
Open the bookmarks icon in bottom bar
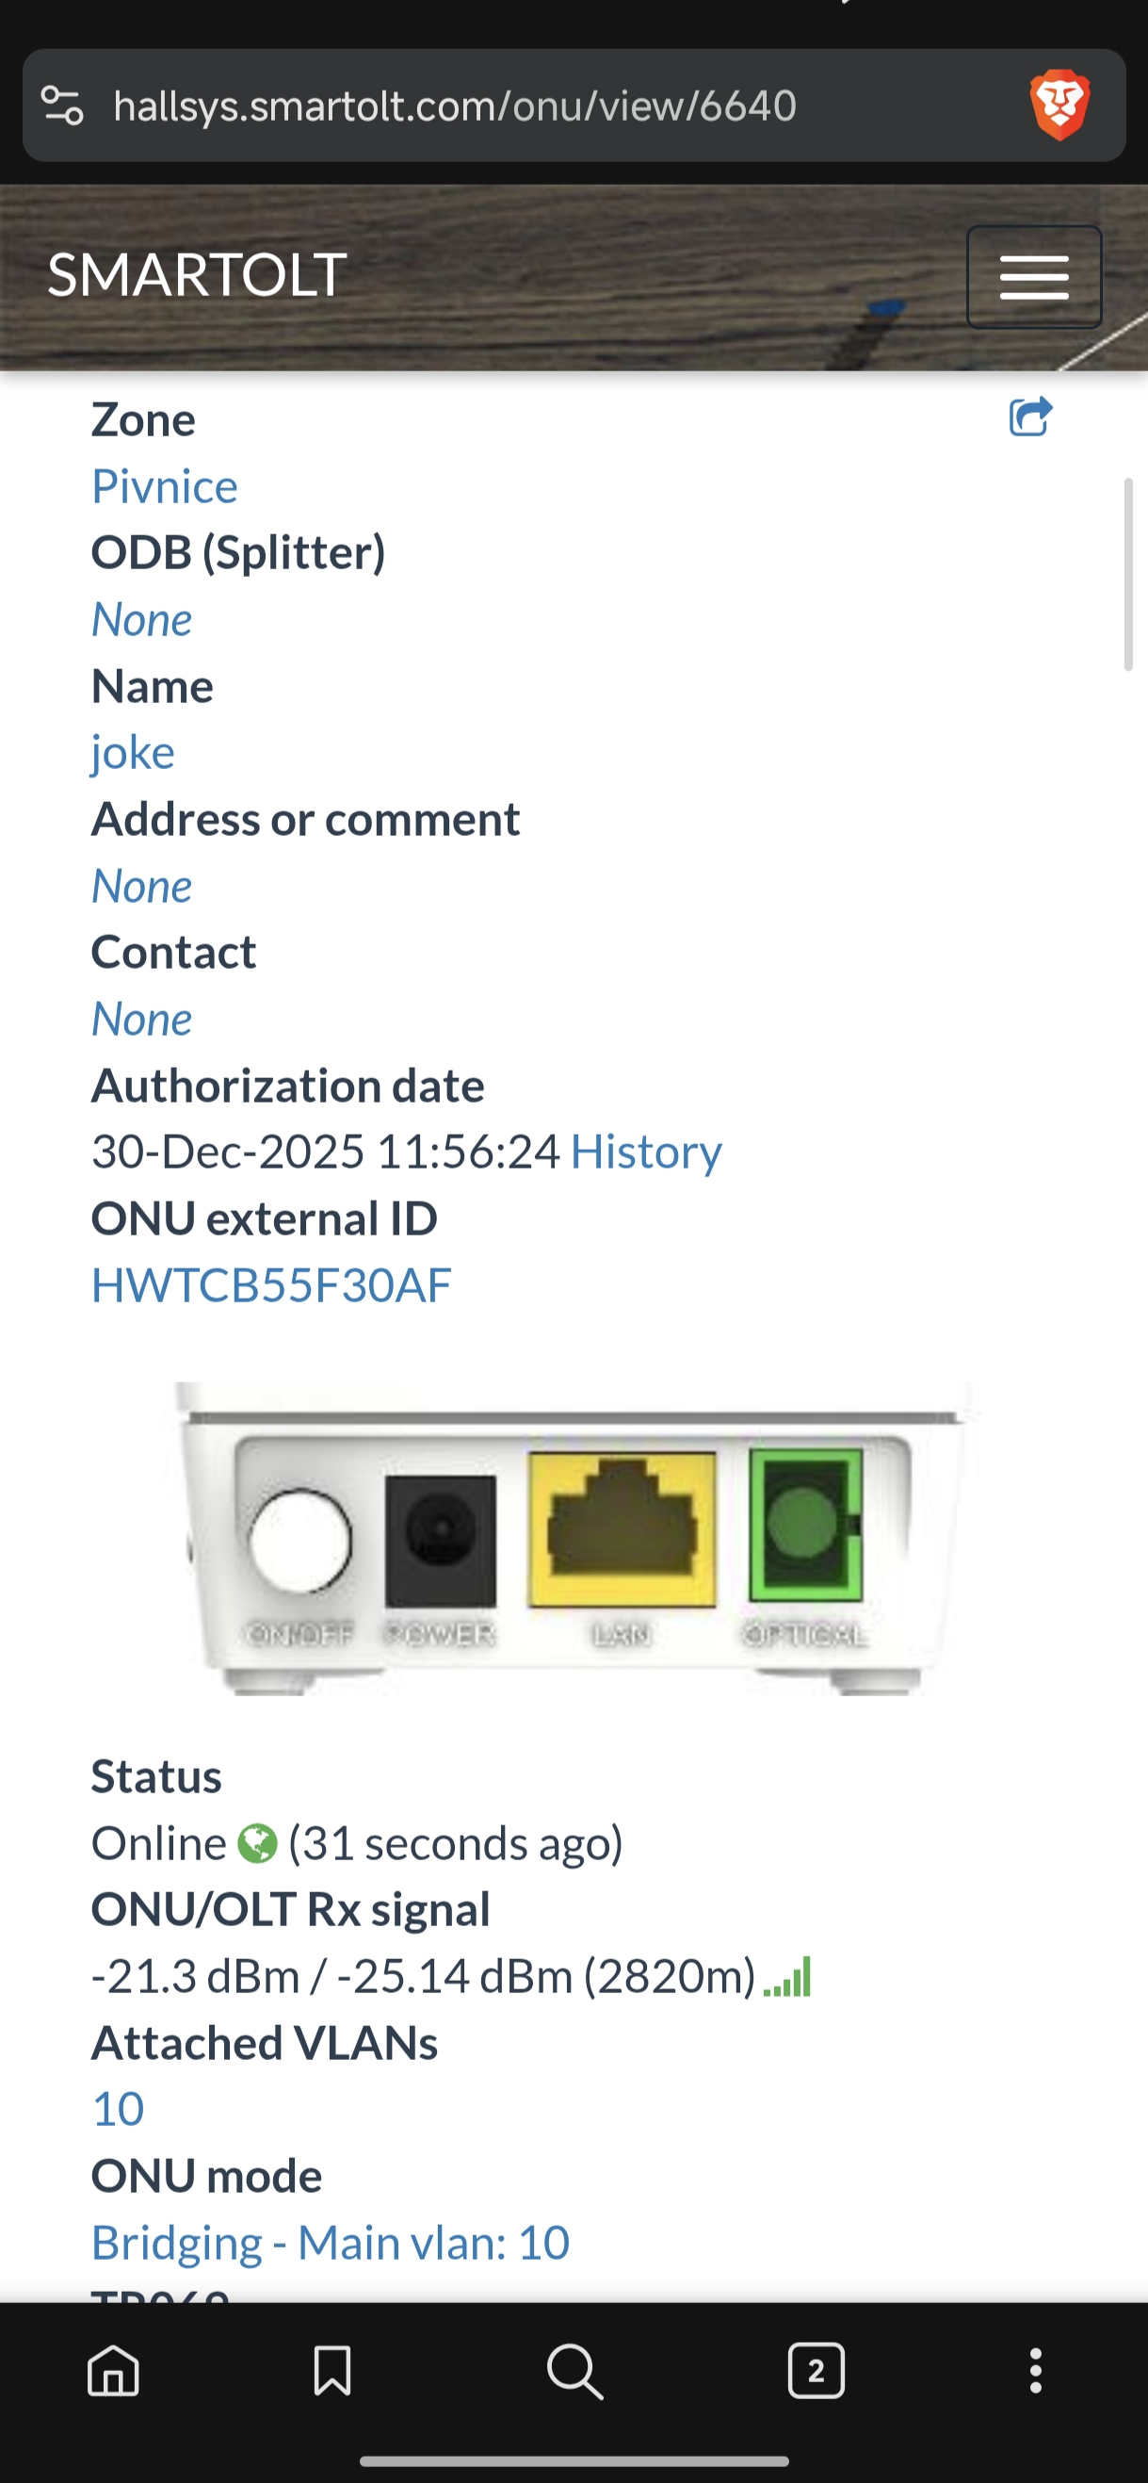332,2370
